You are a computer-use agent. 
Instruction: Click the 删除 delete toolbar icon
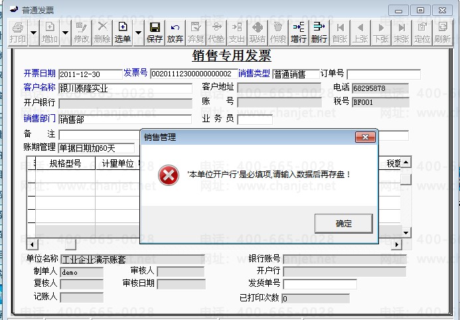(x=102, y=33)
